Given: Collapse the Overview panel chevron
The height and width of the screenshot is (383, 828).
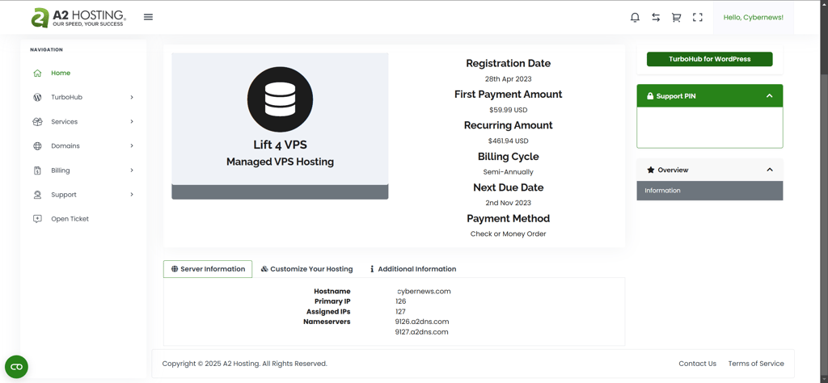Looking at the screenshot, I should 770,170.
